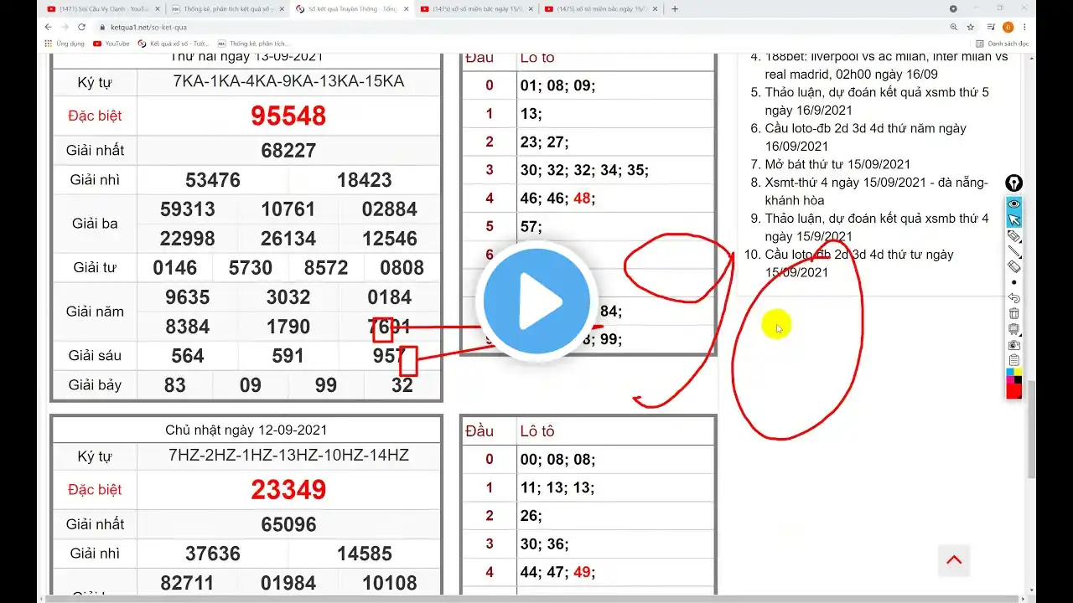Open the color palette swatch
This screenshot has width=1073, height=603.
pos(1014,374)
